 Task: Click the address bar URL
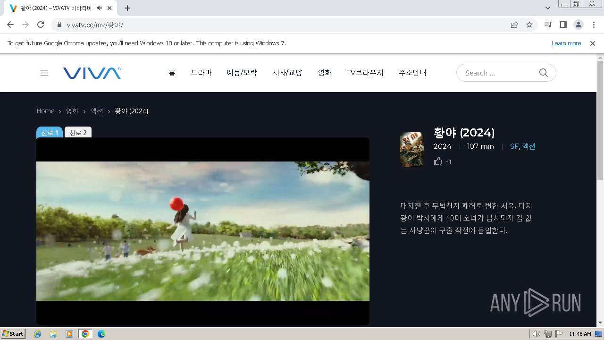pyautogui.click(x=95, y=25)
